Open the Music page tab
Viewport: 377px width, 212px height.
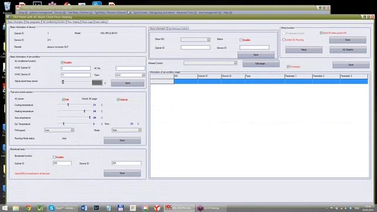[87, 22]
